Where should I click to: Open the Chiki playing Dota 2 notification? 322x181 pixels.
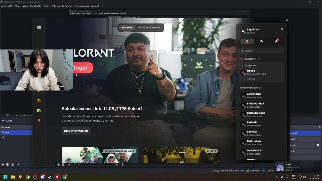pos(298,167)
